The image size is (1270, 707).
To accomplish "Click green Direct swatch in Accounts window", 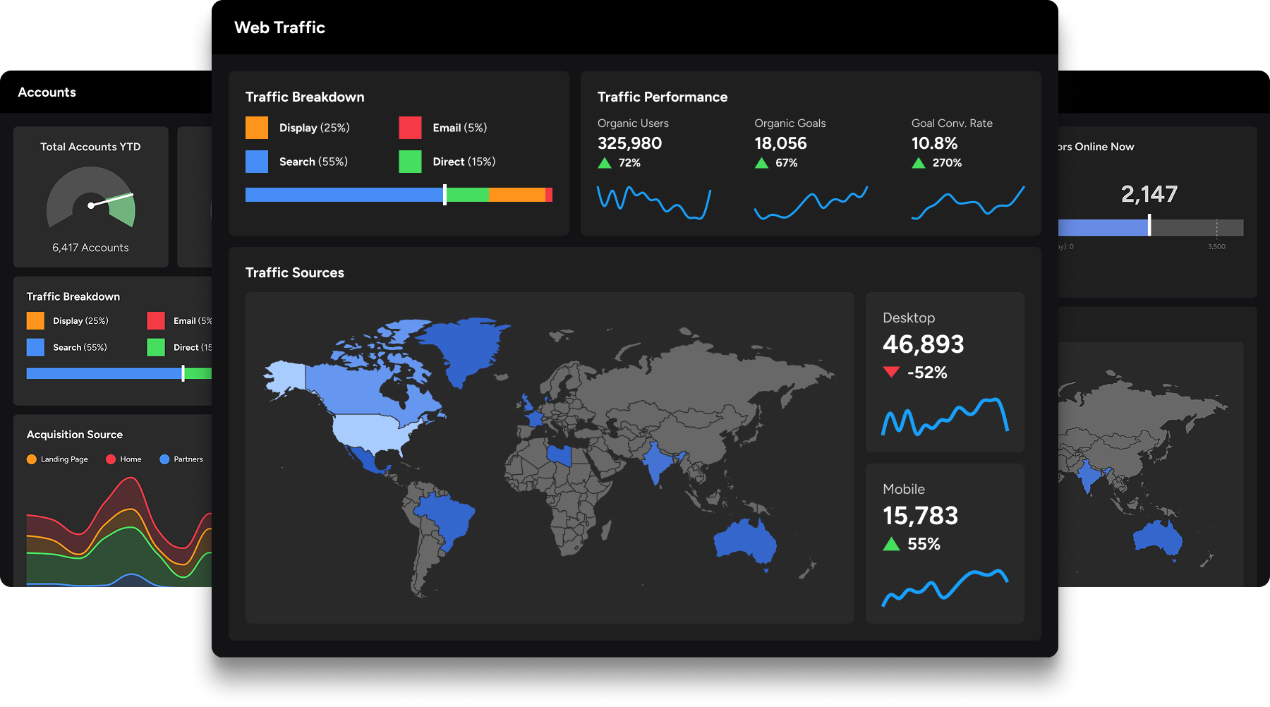I will click(x=156, y=347).
